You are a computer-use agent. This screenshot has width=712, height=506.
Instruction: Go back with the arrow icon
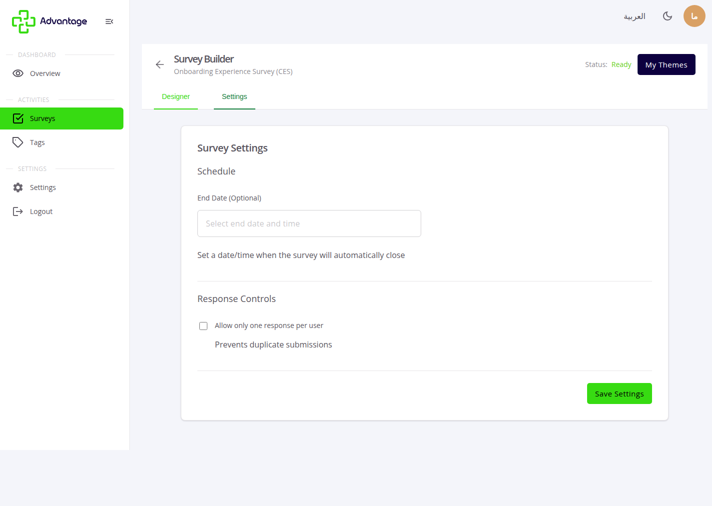coord(160,64)
